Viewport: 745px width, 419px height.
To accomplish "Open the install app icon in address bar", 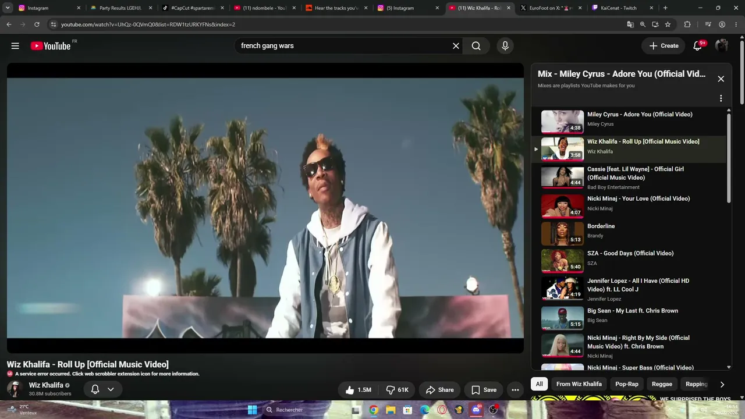I will click(x=655, y=24).
